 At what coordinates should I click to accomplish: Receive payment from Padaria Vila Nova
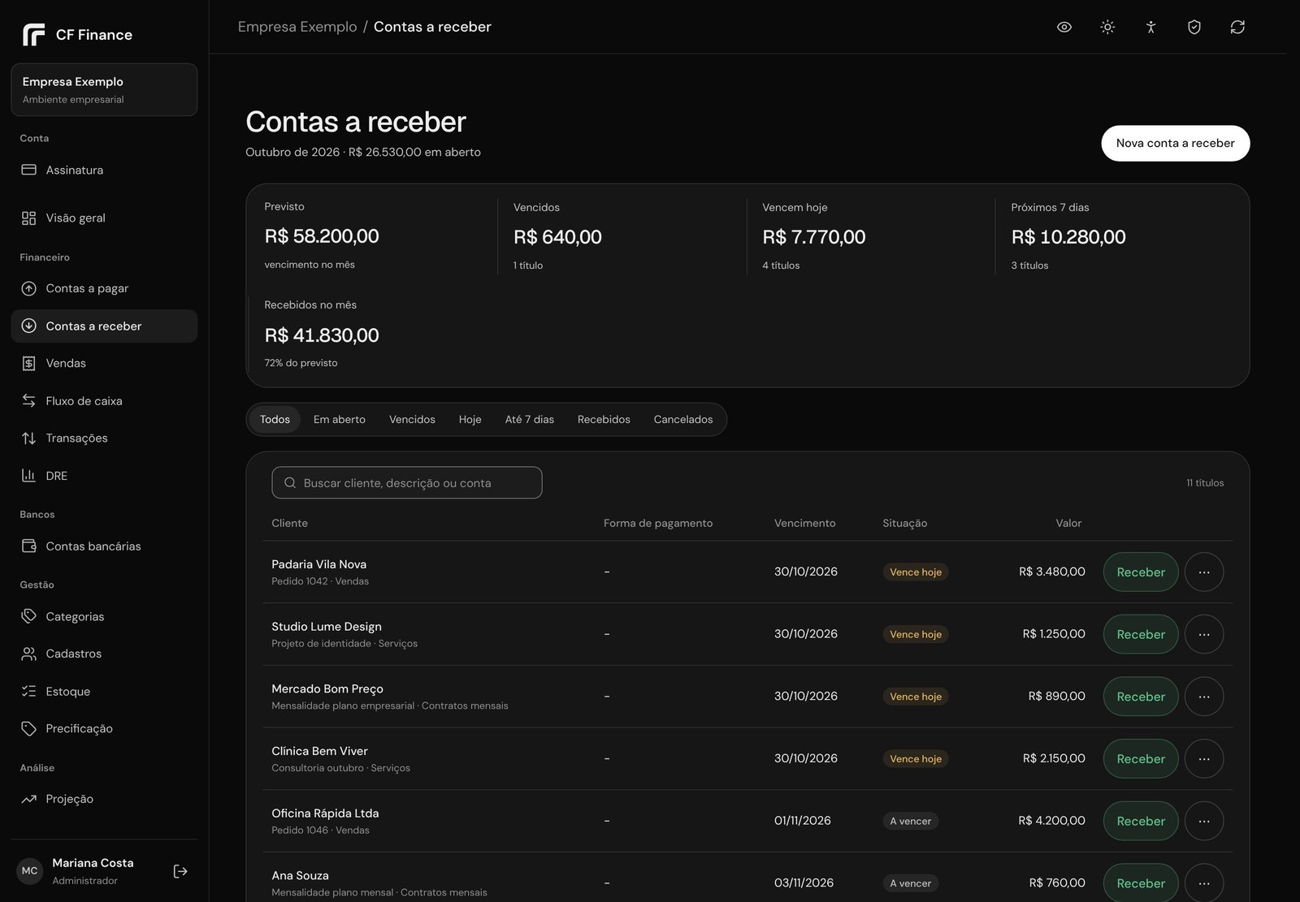(1141, 572)
